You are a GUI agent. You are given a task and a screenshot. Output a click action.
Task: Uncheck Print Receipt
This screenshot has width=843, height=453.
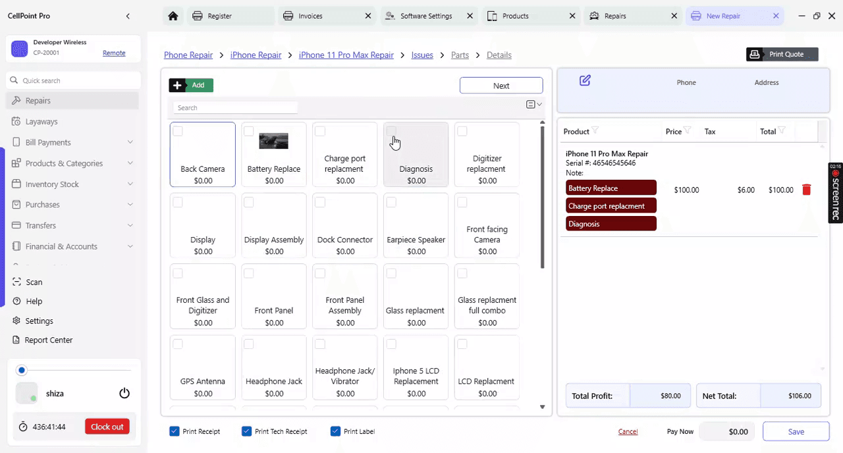point(175,431)
